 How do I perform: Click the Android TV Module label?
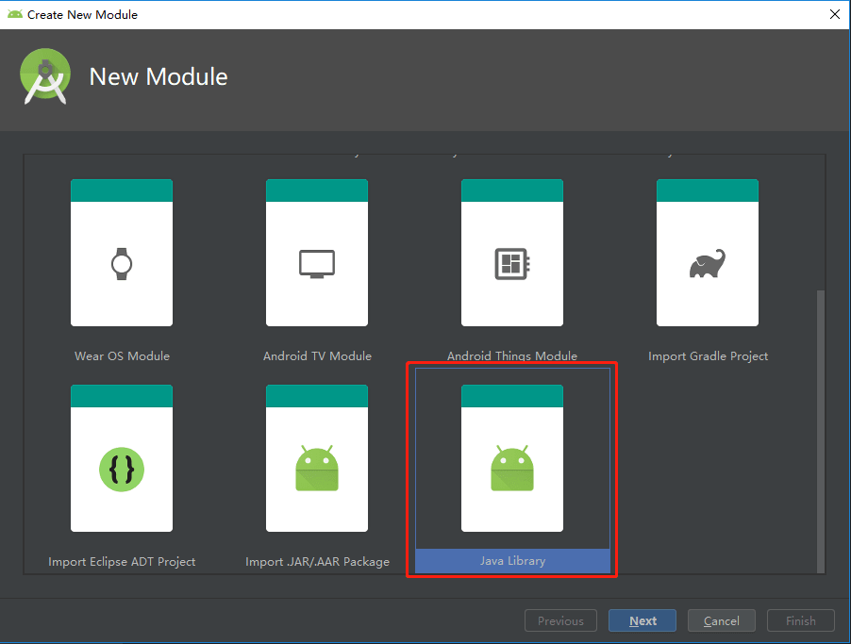pos(318,355)
